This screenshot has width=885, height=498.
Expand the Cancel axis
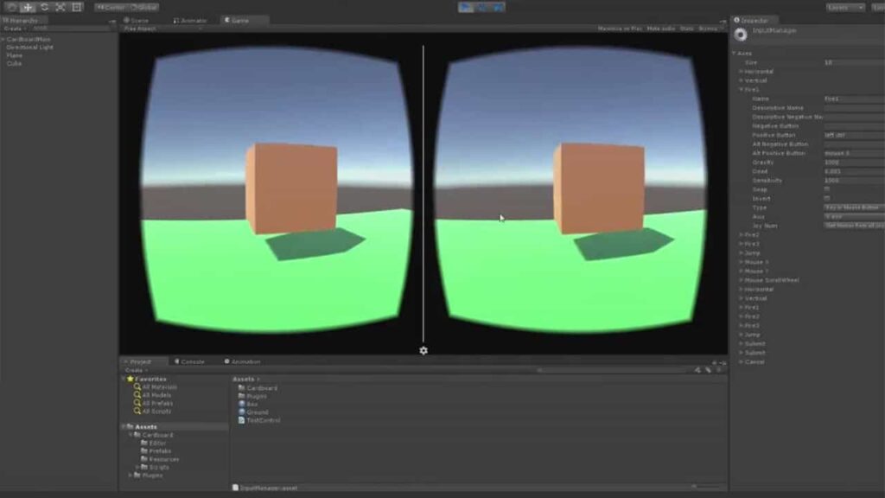[x=741, y=362]
